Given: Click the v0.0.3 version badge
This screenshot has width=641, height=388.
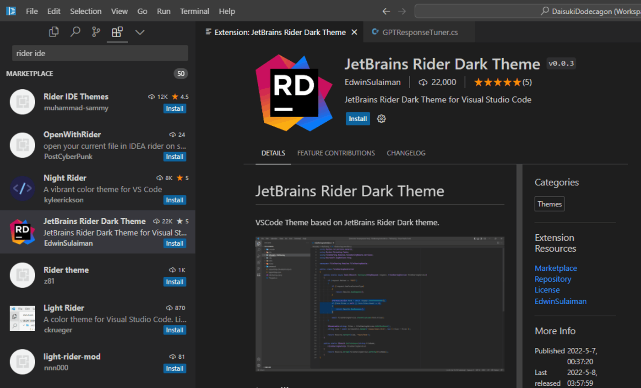Looking at the screenshot, I should tap(561, 64).
